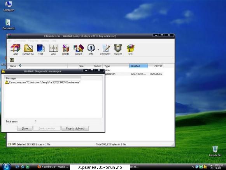Open the Computer desktop icon
The width and height of the screenshot is (226, 170).
click(8, 6)
